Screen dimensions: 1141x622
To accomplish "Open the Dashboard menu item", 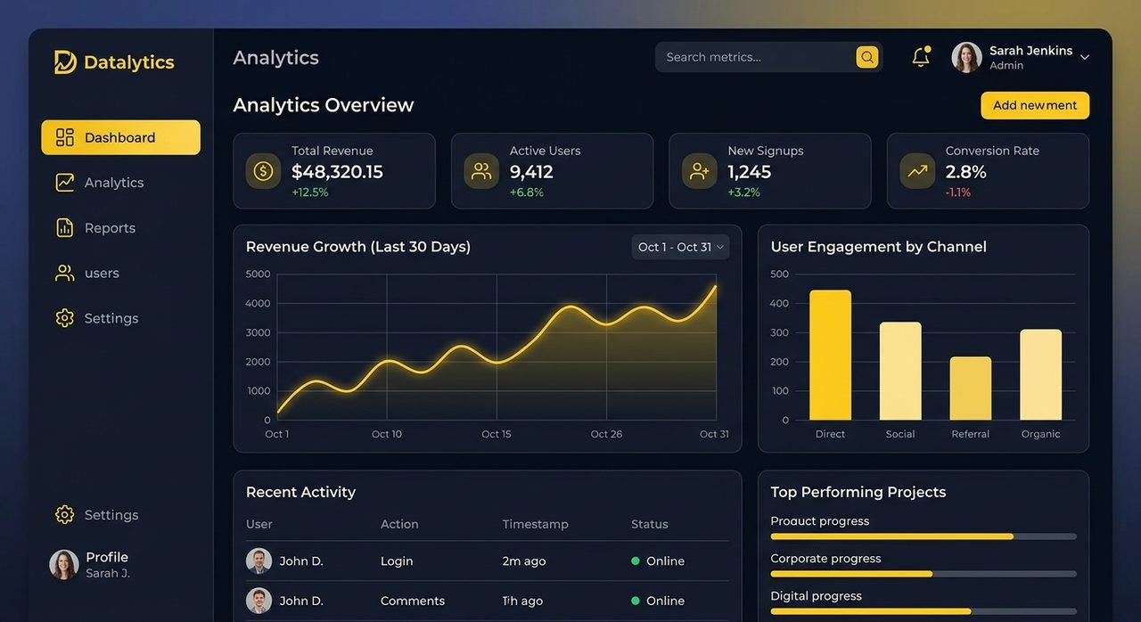I will click(x=120, y=137).
